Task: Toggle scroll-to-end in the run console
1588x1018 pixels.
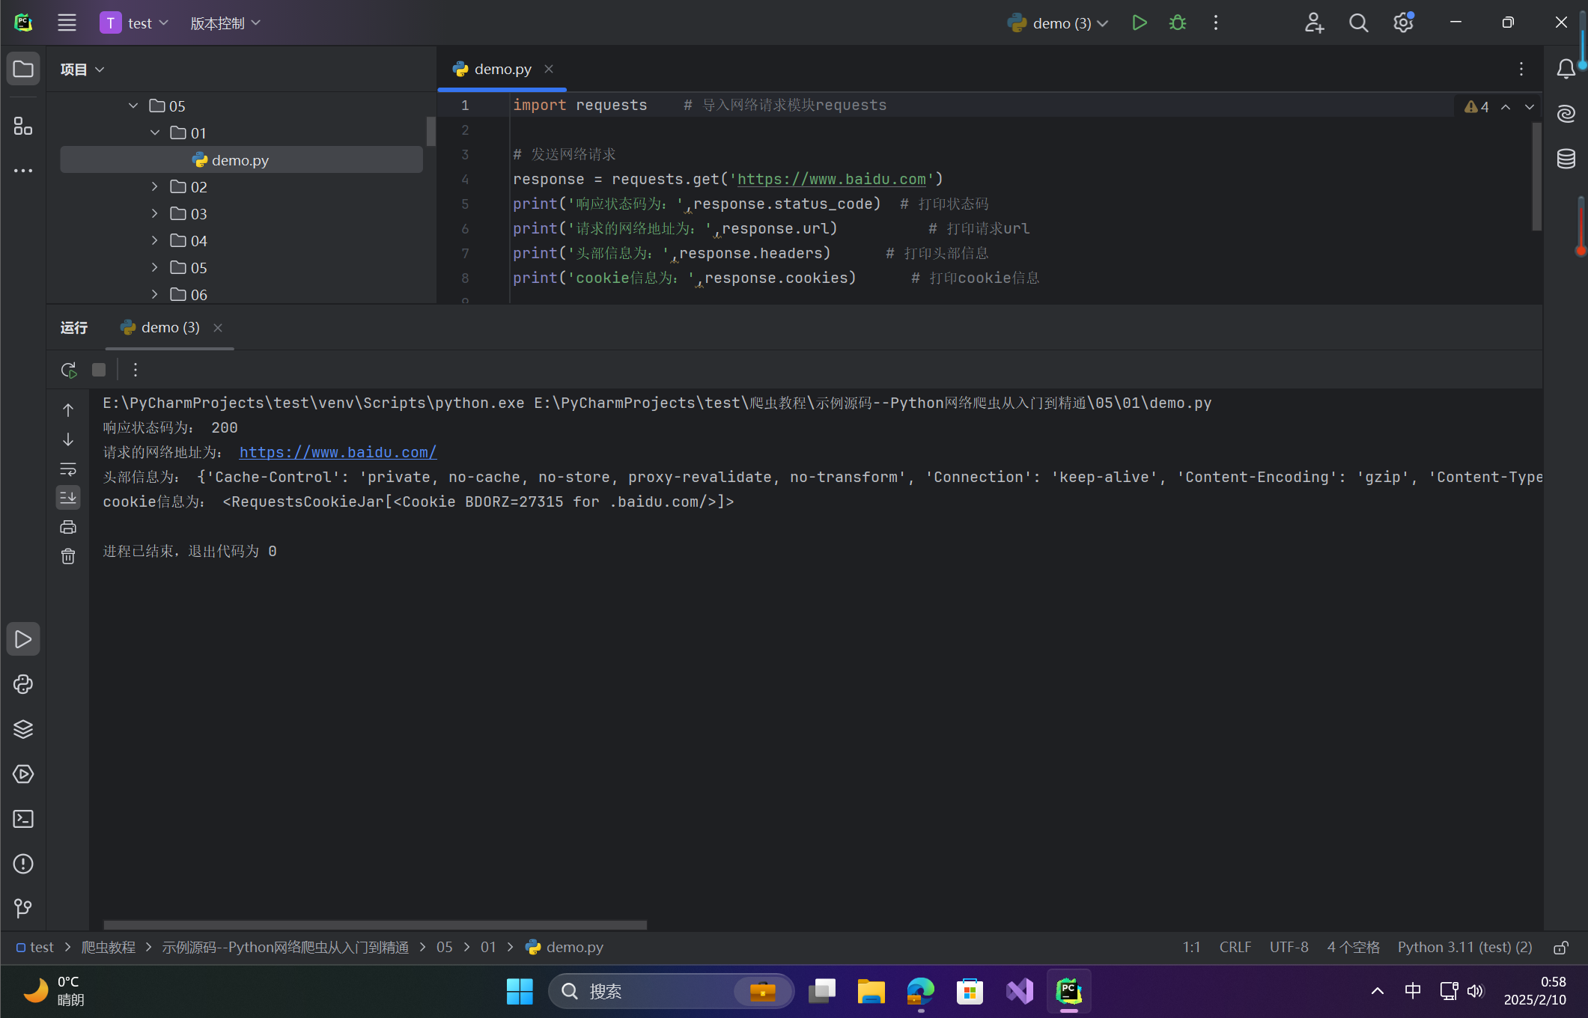Action: coord(68,498)
